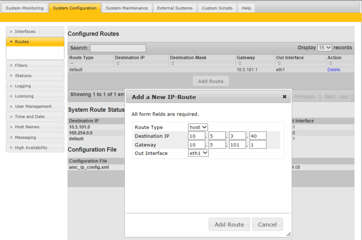Close the Add a New IP-Route dialog
This screenshot has width=362, height=240.
[x=284, y=97]
